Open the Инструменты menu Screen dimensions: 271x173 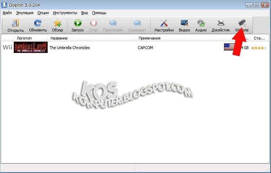[x=65, y=13]
